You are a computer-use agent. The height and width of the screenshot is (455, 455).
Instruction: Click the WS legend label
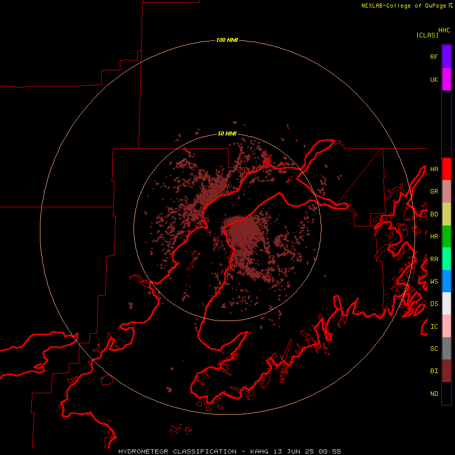point(434,282)
